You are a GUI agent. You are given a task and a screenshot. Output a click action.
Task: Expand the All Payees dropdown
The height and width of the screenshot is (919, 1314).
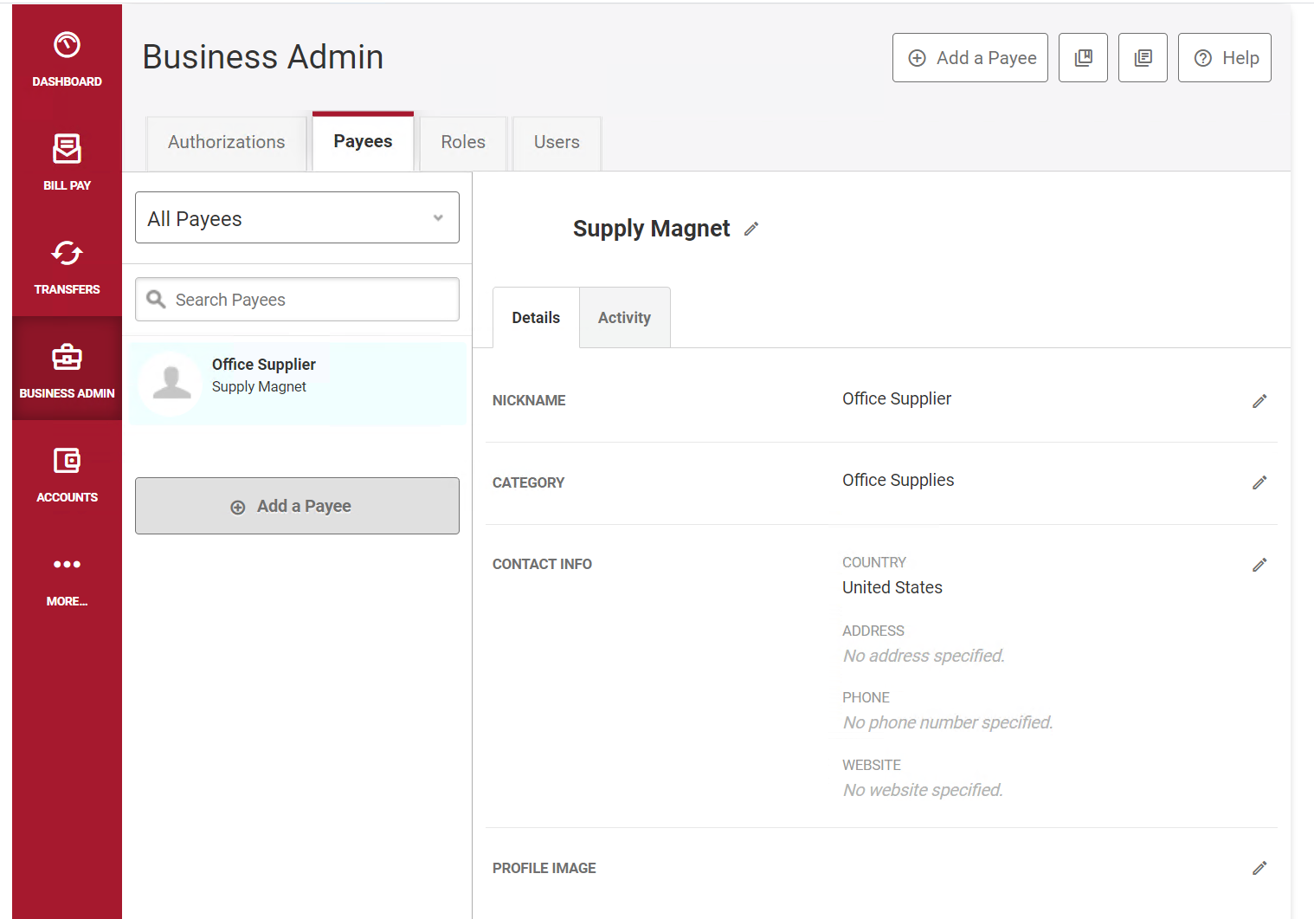click(x=297, y=217)
